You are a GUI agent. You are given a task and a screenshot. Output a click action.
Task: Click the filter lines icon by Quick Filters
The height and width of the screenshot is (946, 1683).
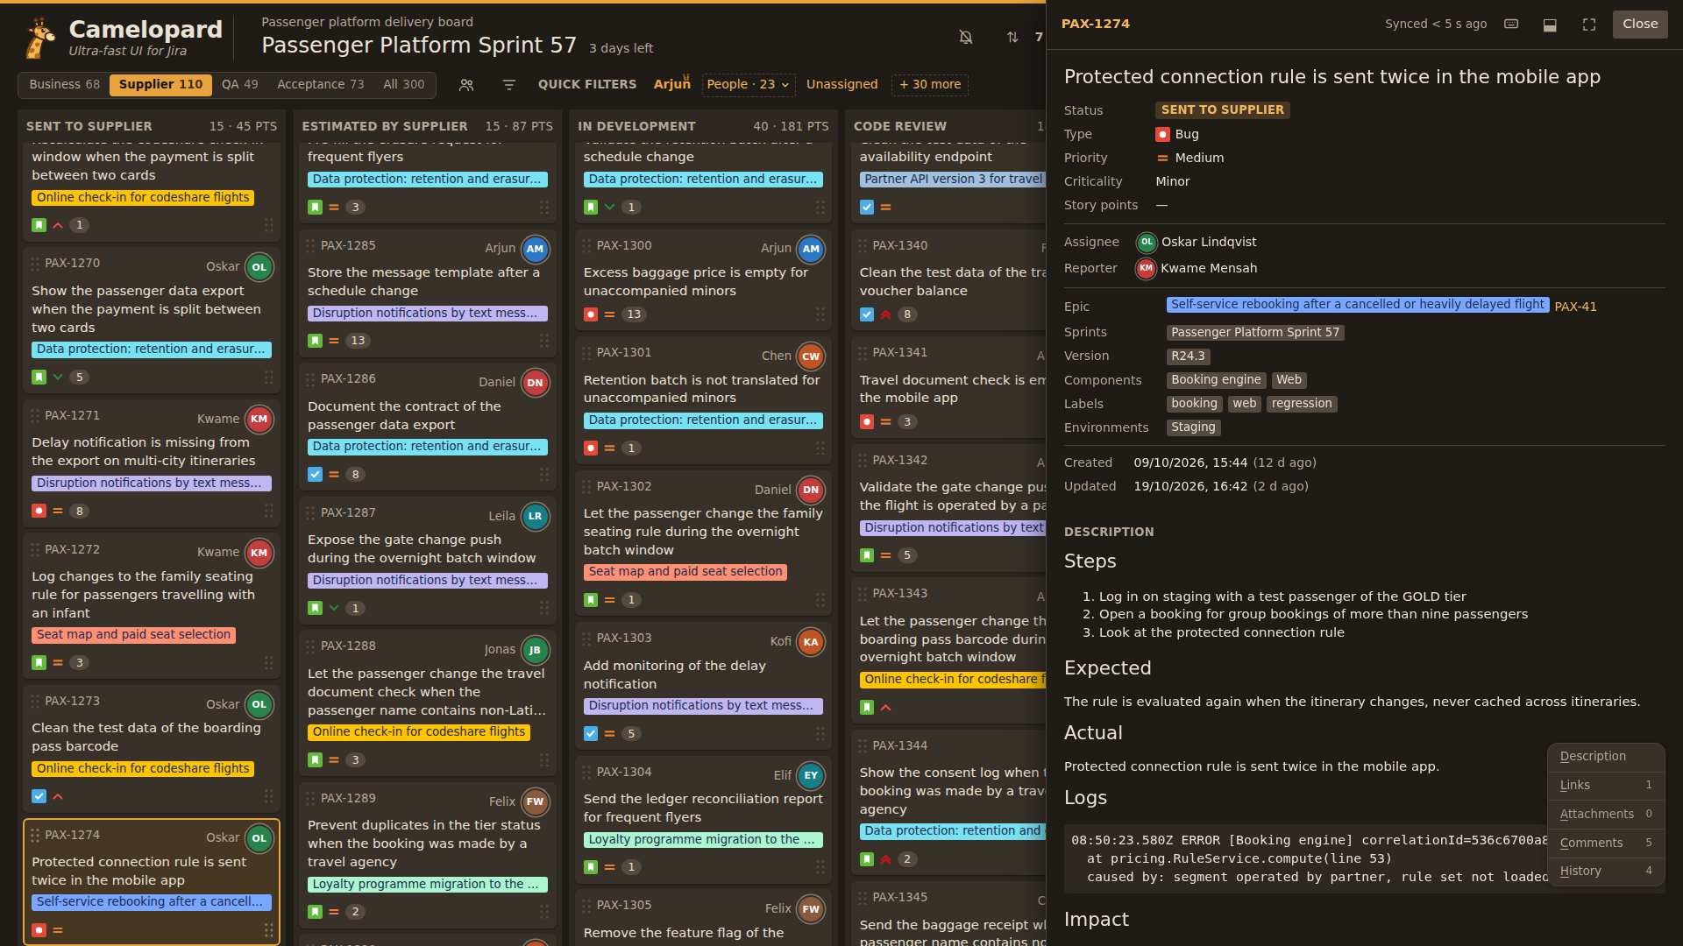[508, 85]
